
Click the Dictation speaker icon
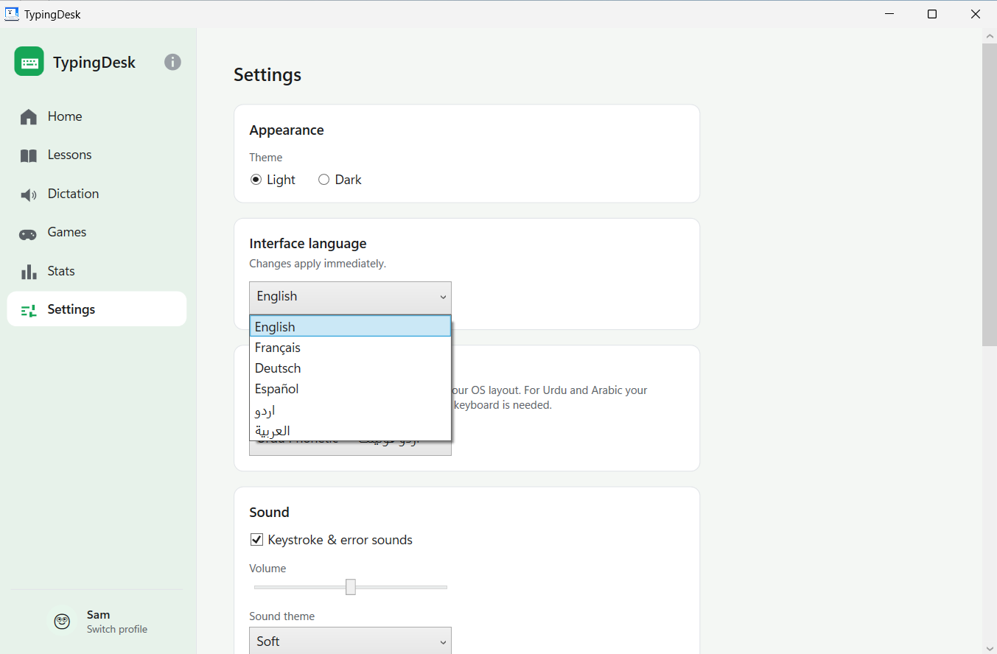[29, 194]
